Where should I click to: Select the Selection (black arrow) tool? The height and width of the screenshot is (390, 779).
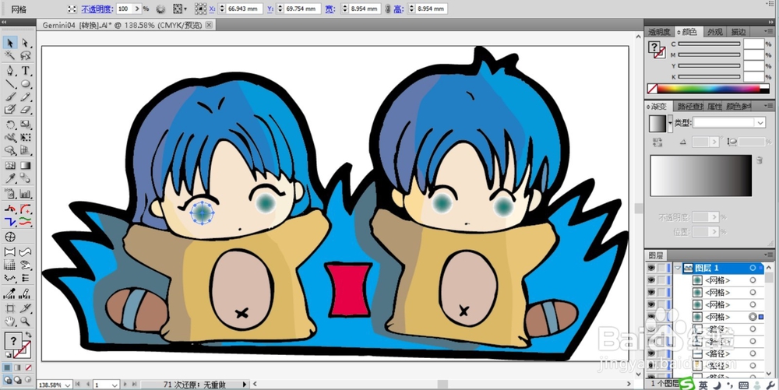pyautogui.click(x=10, y=43)
